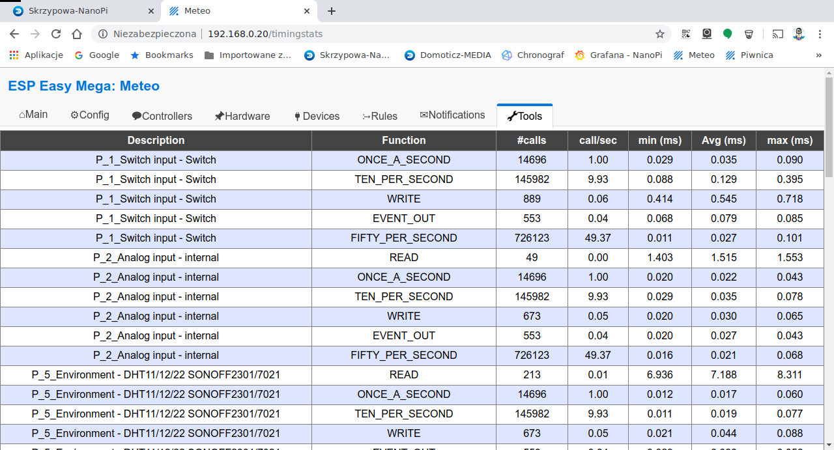This screenshot has width=834, height=450.
Task: Click the max (ms) column header
Action: click(790, 140)
